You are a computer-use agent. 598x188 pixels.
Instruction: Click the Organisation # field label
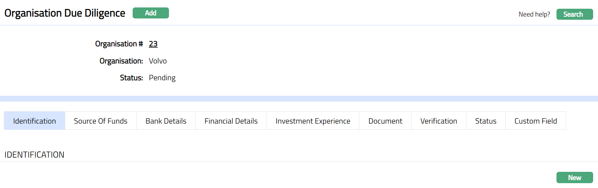(119, 44)
